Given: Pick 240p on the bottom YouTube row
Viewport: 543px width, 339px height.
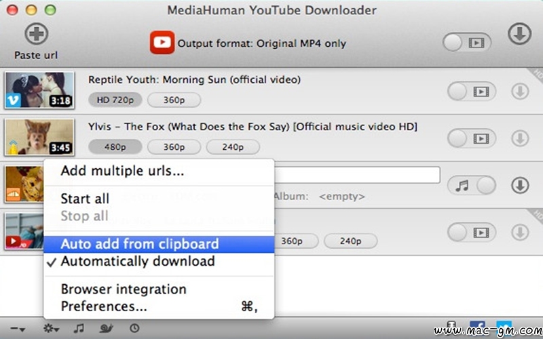Looking at the screenshot, I should coord(350,241).
